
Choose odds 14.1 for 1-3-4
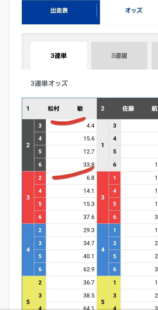coord(71,191)
